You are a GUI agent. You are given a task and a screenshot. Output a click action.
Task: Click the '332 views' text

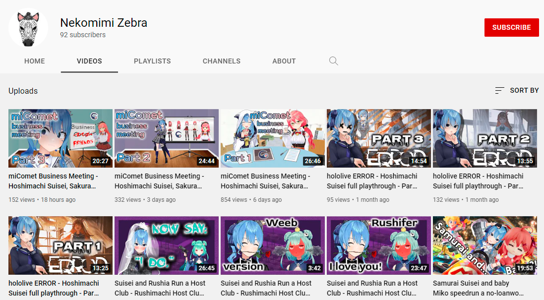pyautogui.click(x=127, y=200)
